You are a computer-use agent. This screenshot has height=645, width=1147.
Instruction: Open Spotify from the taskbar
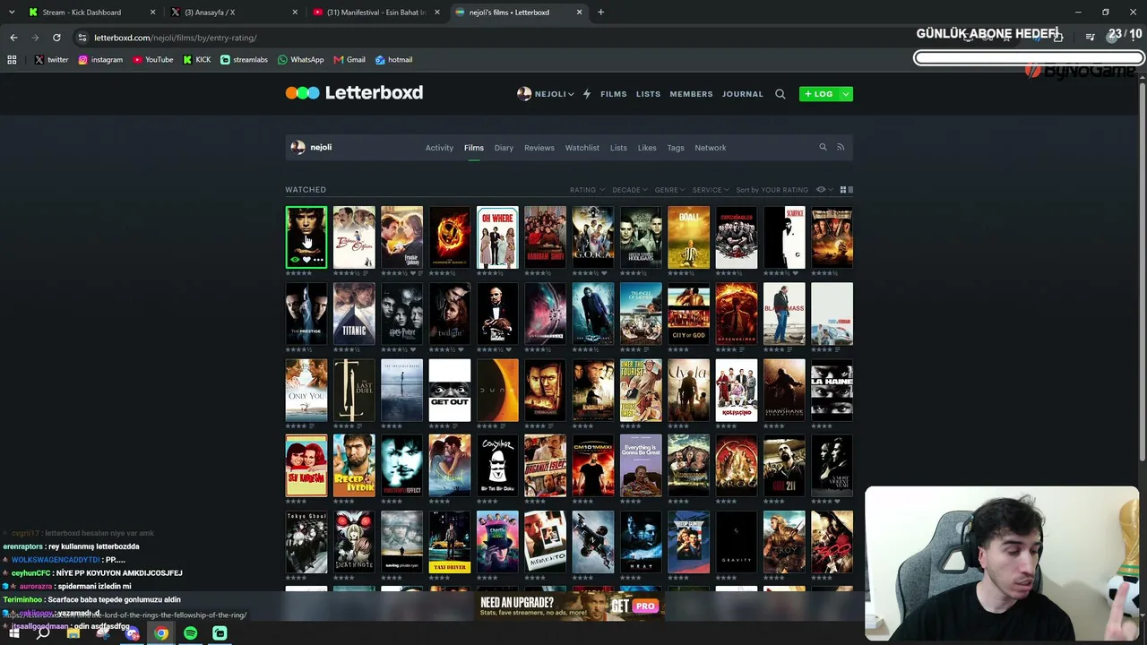[x=190, y=633]
